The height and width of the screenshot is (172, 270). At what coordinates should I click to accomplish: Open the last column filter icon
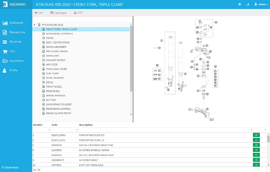coord(265,130)
